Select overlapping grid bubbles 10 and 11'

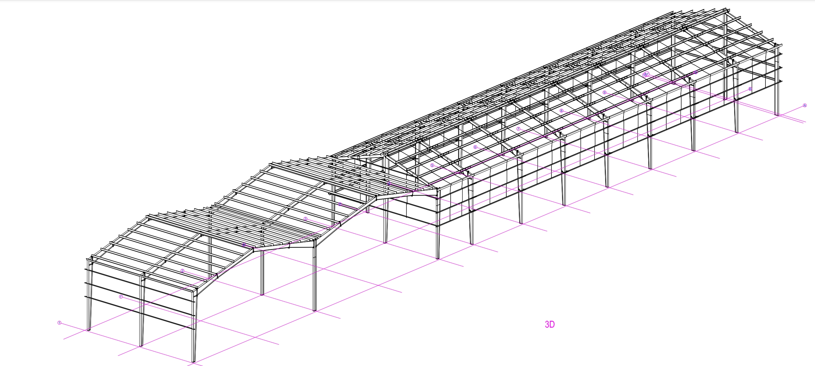[646, 74]
